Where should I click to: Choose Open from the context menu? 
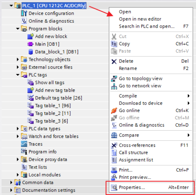151,12
